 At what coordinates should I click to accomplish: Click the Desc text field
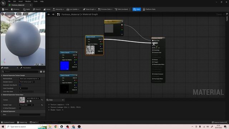[x=30, y=115]
